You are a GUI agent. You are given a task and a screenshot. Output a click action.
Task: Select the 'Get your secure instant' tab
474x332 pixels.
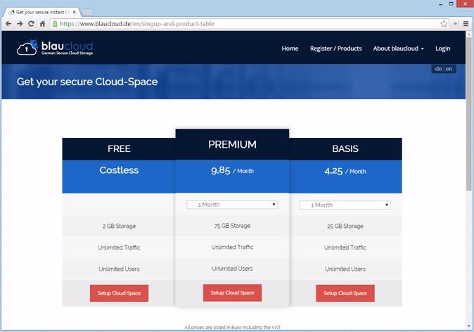pos(42,12)
